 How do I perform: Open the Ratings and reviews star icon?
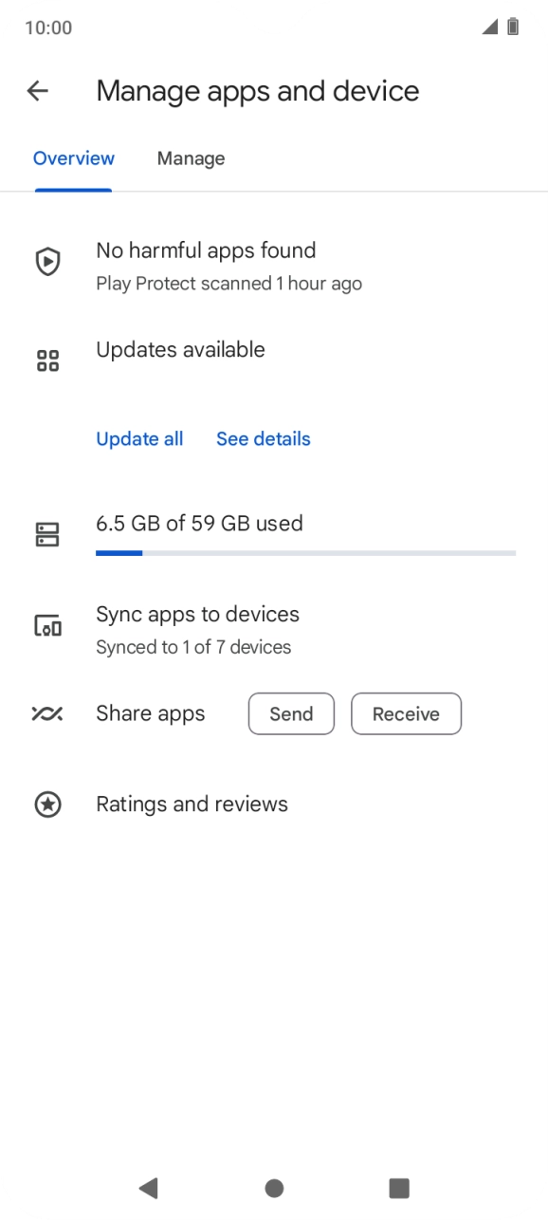(x=47, y=804)
